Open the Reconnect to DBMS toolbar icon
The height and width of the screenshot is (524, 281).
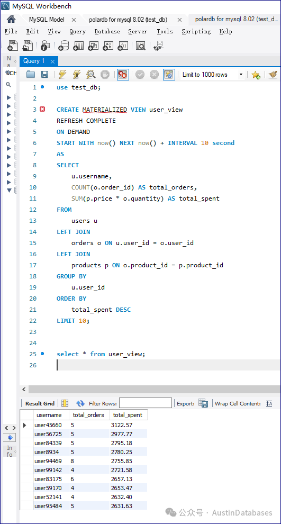(158, 46)
